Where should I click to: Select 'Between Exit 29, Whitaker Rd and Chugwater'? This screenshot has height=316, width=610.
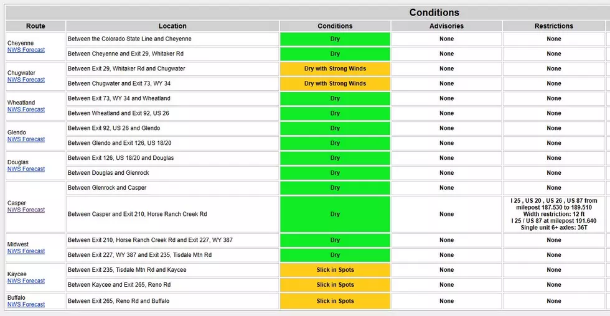126,68
